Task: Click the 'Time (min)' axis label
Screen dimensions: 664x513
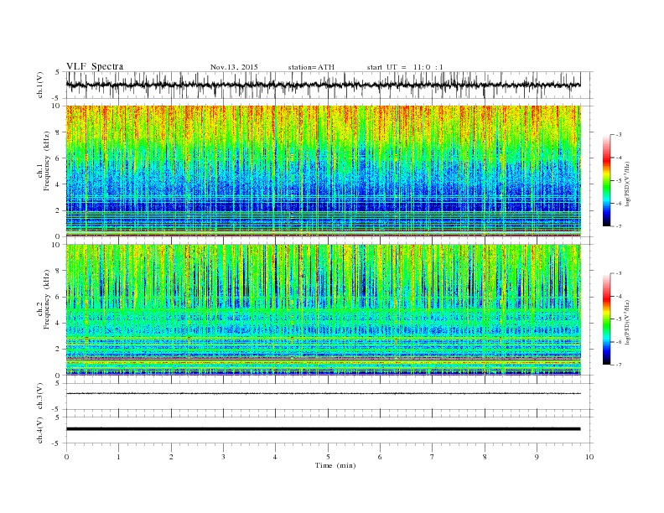Action: pos(335,465)
